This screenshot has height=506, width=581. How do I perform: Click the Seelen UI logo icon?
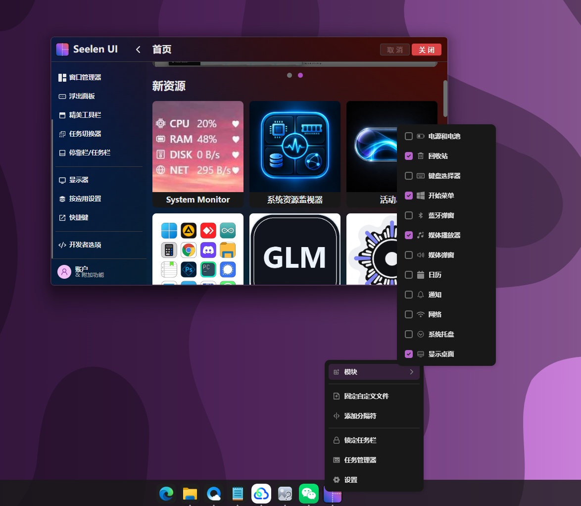tap(62, 50)
